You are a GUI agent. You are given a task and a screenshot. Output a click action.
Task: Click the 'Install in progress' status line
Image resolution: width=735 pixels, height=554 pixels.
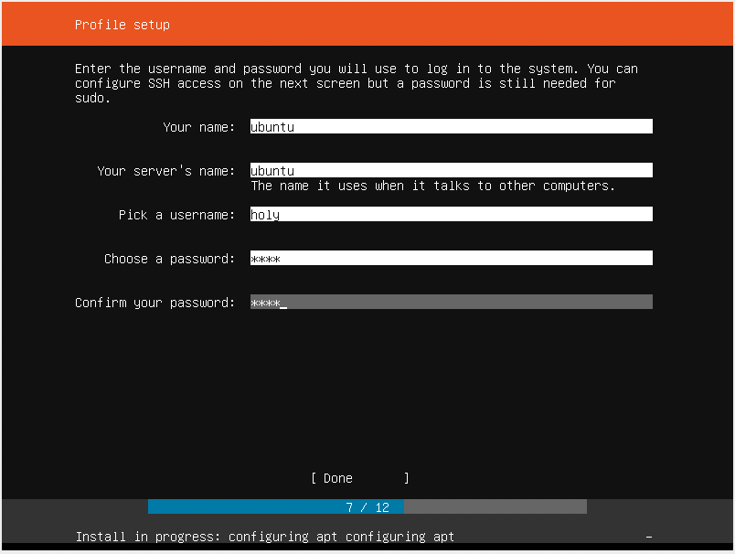(265, 537)
